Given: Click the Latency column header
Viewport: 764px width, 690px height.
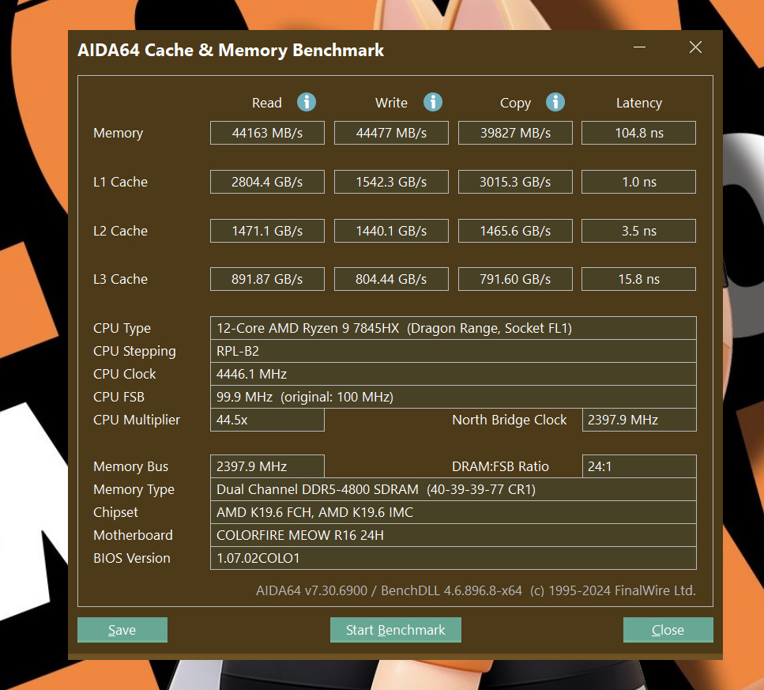Looking at the screenshot, I should [639, 103].
